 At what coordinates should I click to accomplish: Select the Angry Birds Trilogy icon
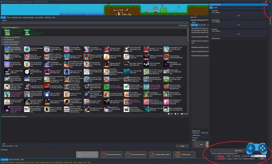pyautogui.click(x=47, y=86)
